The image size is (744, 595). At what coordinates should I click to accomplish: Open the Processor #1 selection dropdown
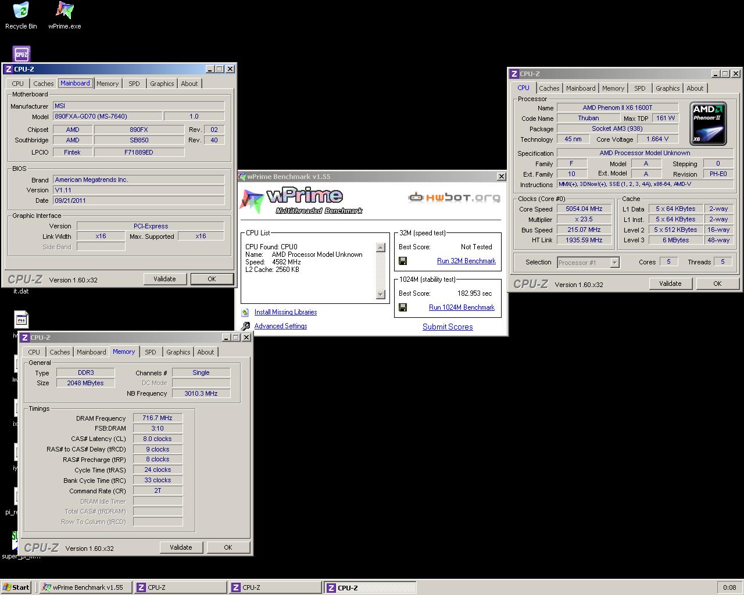(614, 263)
